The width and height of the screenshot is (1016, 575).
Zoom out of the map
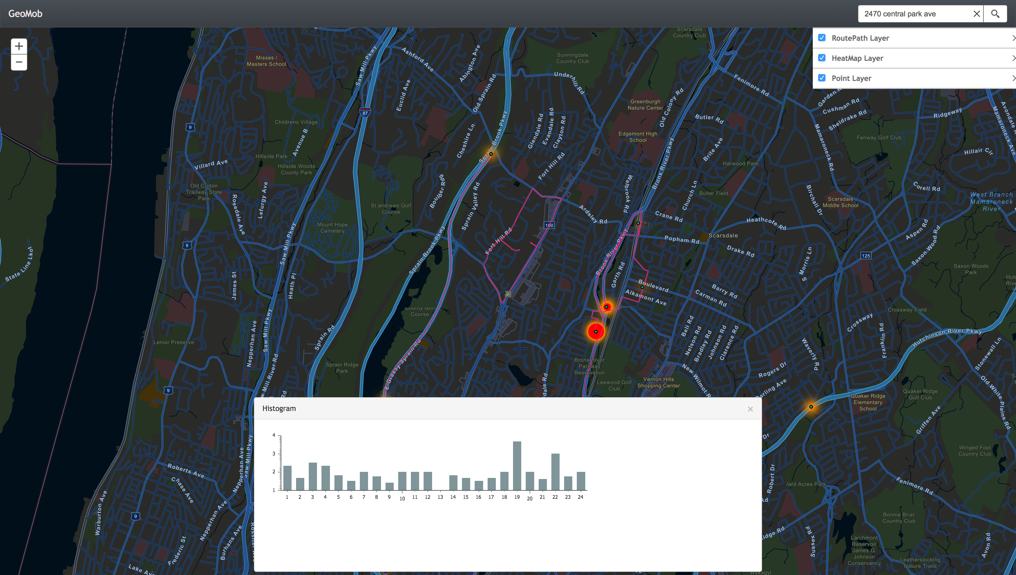pos(19,62)
